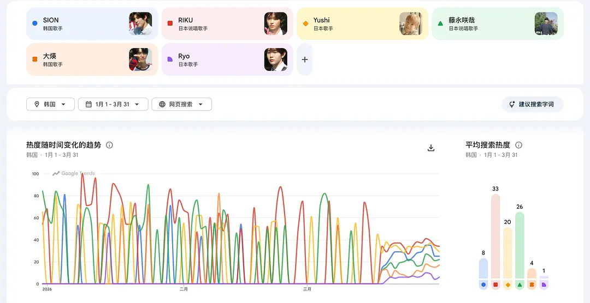This screenshot has width=590, height=303.
Task: Open the 韩国 region dropdown
Action: click(50, 105)
